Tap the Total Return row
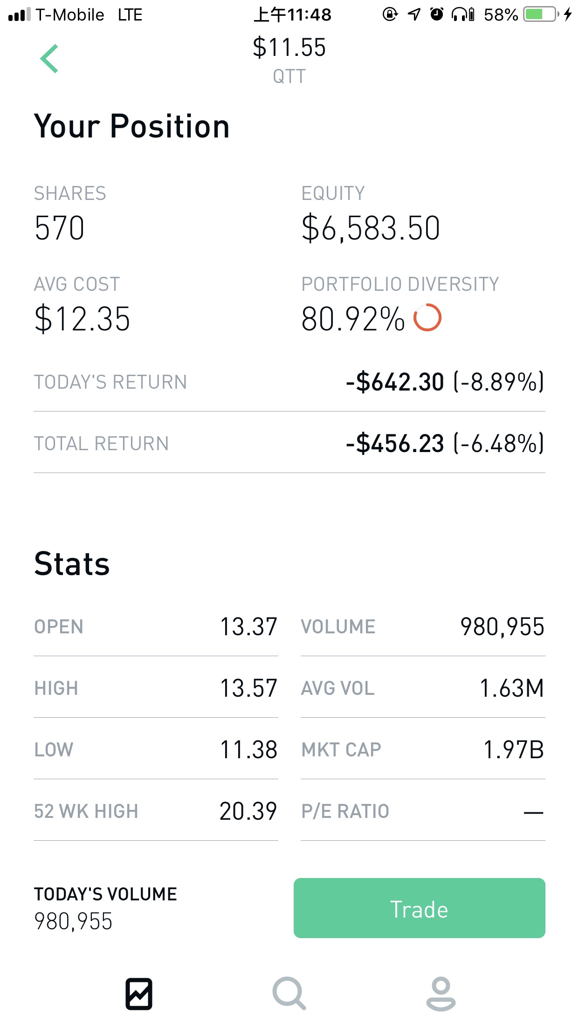 (289, 443)
